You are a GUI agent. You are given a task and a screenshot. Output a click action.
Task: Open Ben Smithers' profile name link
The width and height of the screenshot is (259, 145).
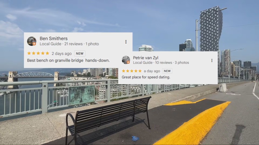tap(54, 39)
